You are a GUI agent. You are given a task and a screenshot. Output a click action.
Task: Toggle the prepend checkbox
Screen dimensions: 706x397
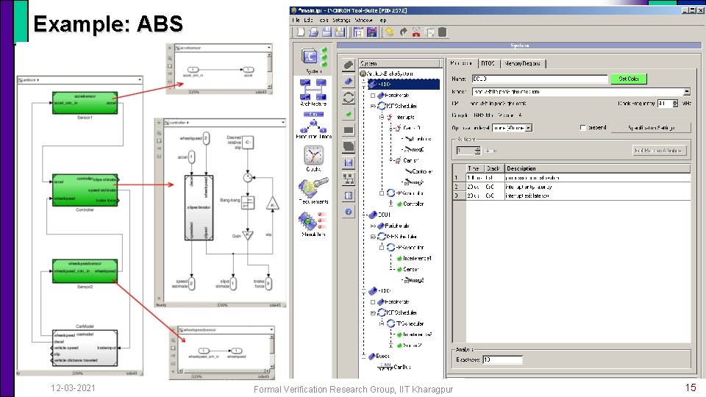[582, 128]
